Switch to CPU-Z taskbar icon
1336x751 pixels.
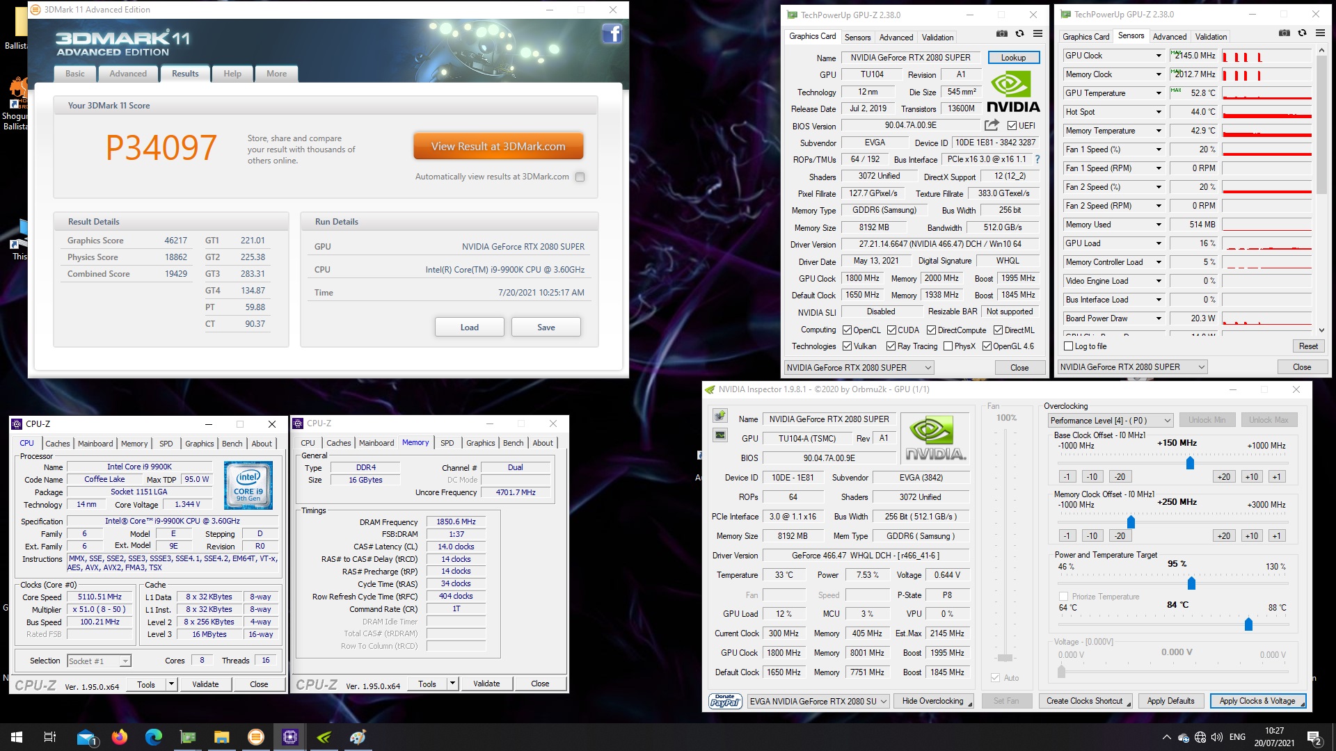tap(290, 737)
